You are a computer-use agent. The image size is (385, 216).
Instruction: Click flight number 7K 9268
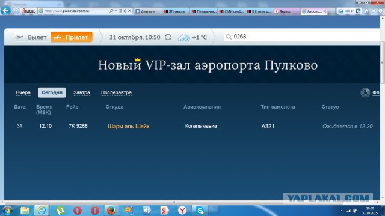[78, 126]
